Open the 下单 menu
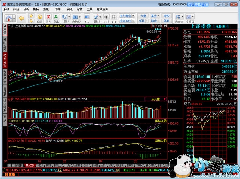The image size is (240, 179). 58,9
